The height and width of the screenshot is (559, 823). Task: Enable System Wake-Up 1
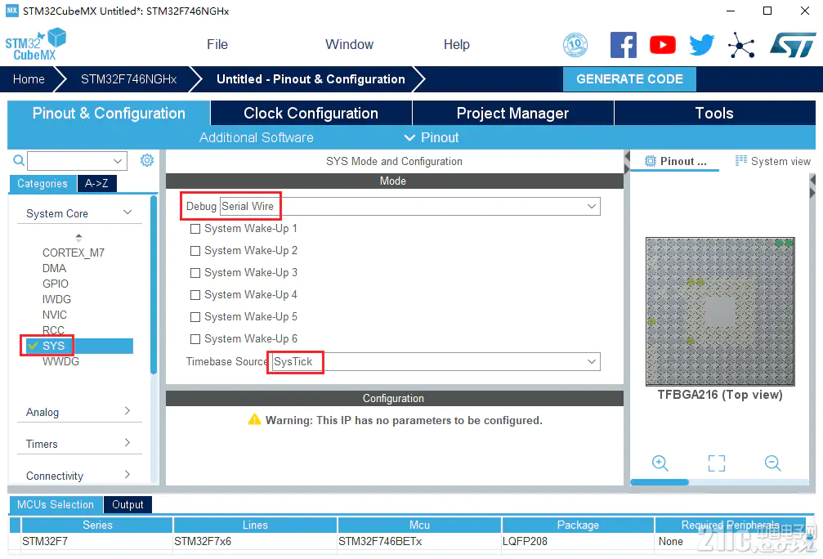[x=195, y=229]
